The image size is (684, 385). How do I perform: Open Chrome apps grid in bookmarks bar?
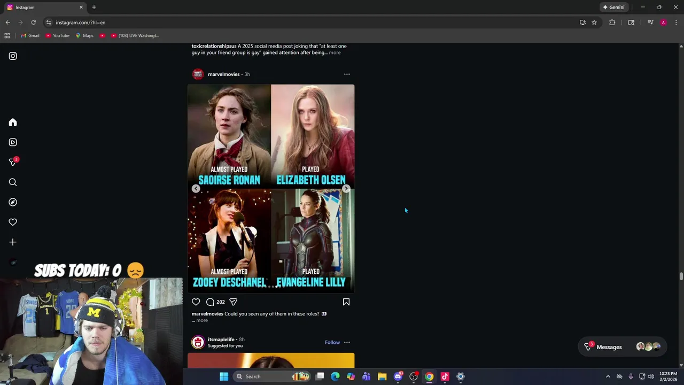click(7, 36)
